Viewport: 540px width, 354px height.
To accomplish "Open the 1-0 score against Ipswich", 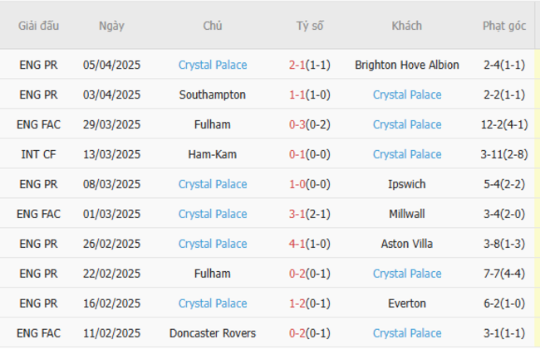I will coord(297,184).
